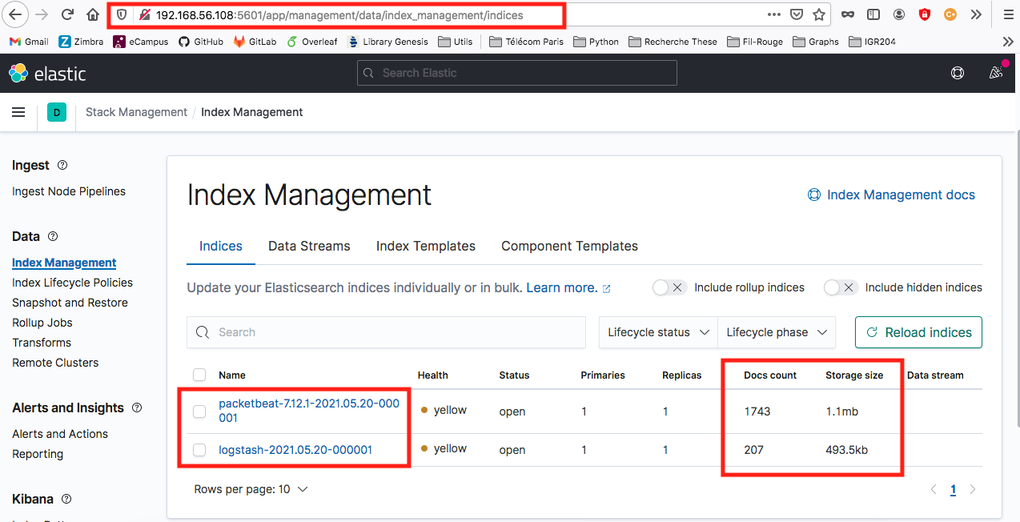Open the packetbeat-7.12.1 index link
1020x522 pixels.
tap(309, 411)
